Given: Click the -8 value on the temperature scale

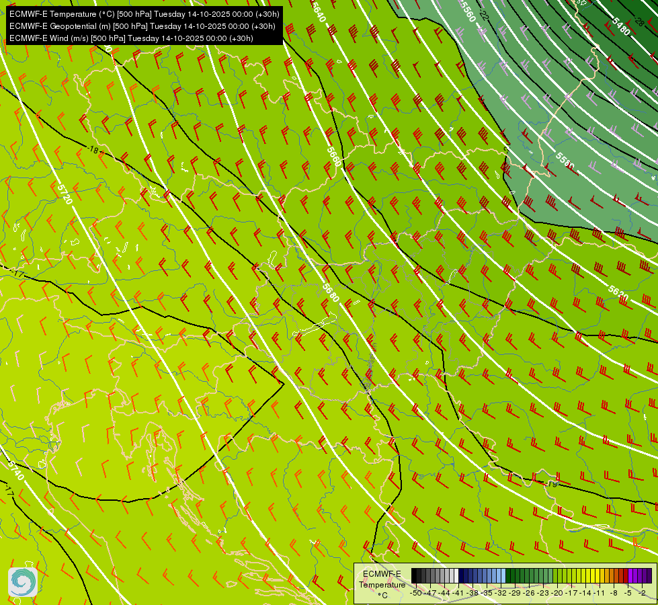Looking at the screenshot, I should (x=614, y=593).
